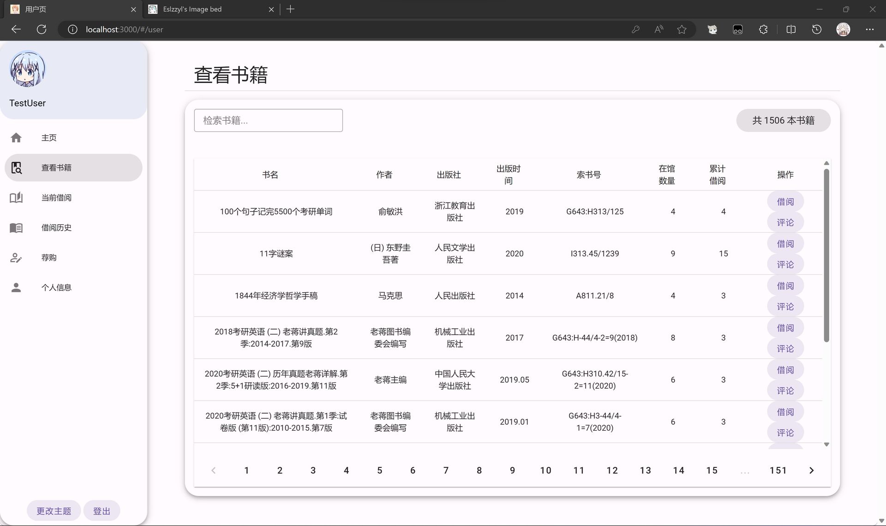Open 当前借阅 via its open-book icon

pos(17,197)
